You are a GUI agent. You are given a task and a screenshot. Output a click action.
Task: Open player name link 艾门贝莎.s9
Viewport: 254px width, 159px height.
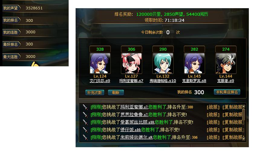pos(100,81)
